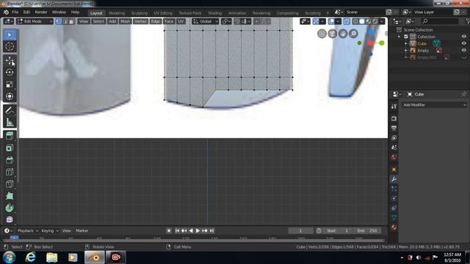
Task: Choose the Transform tool
Action: click(x=10, y=96)
